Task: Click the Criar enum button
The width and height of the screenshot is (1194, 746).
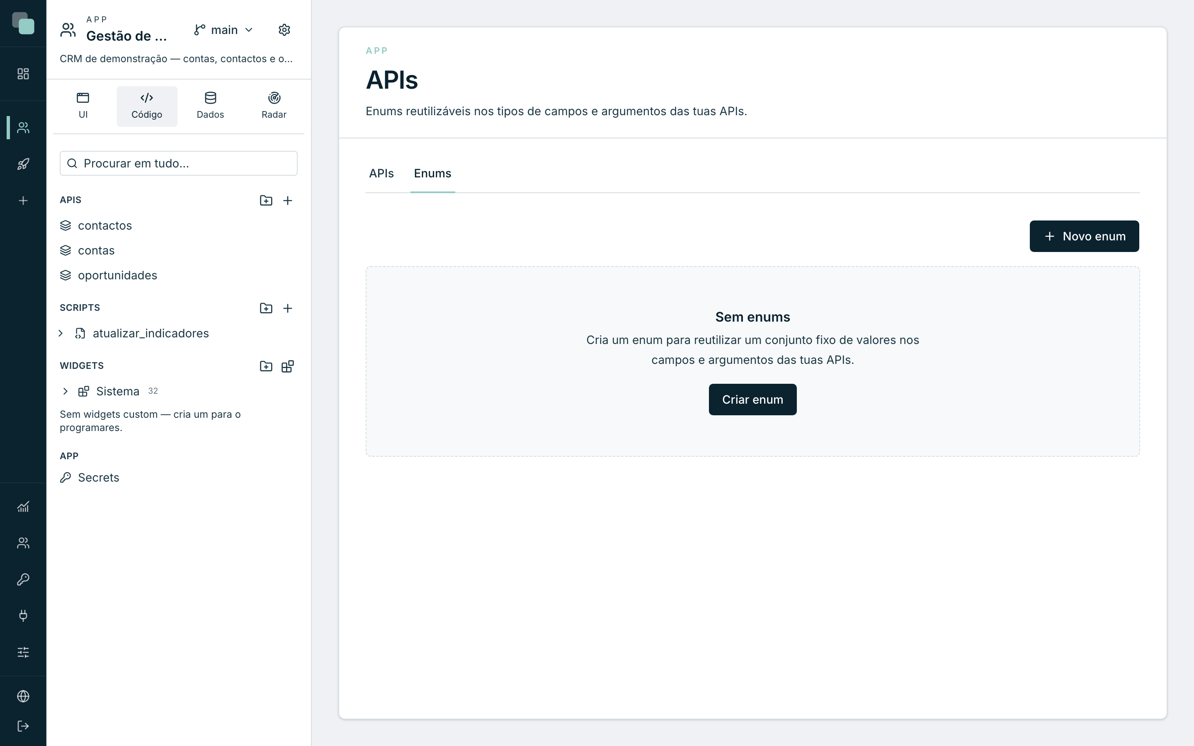Action: (752, 400)
